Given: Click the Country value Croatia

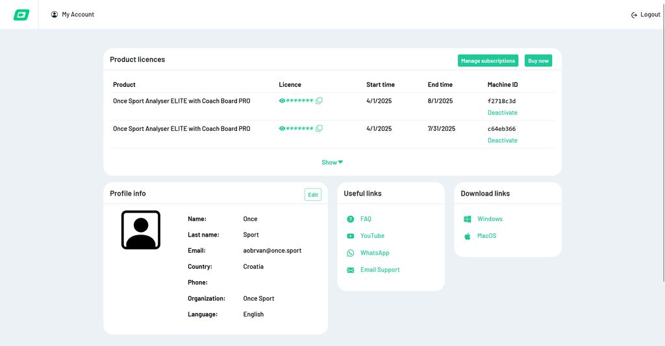Looking at the screenshot, I should 253,266.
